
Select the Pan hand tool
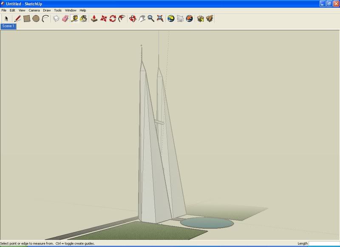(x=142, y=19)
